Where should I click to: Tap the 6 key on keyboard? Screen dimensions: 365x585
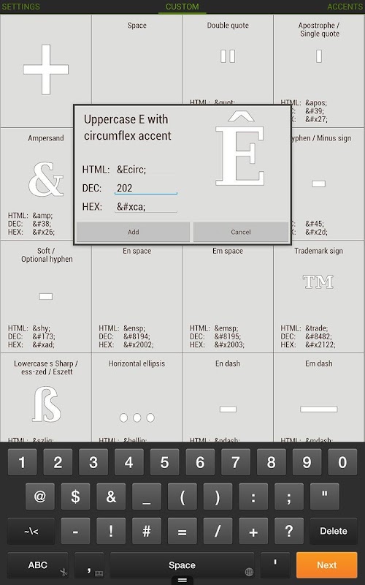[x=200, y=462]
